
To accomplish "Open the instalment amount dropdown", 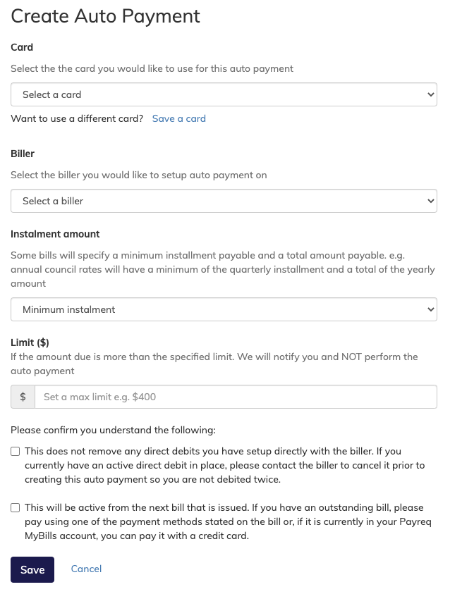I will click(224, 309).
